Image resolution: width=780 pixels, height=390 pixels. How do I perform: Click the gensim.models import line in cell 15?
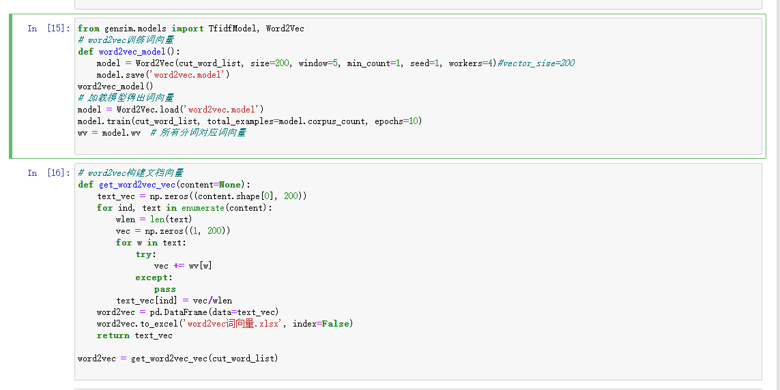pos(191,29)
